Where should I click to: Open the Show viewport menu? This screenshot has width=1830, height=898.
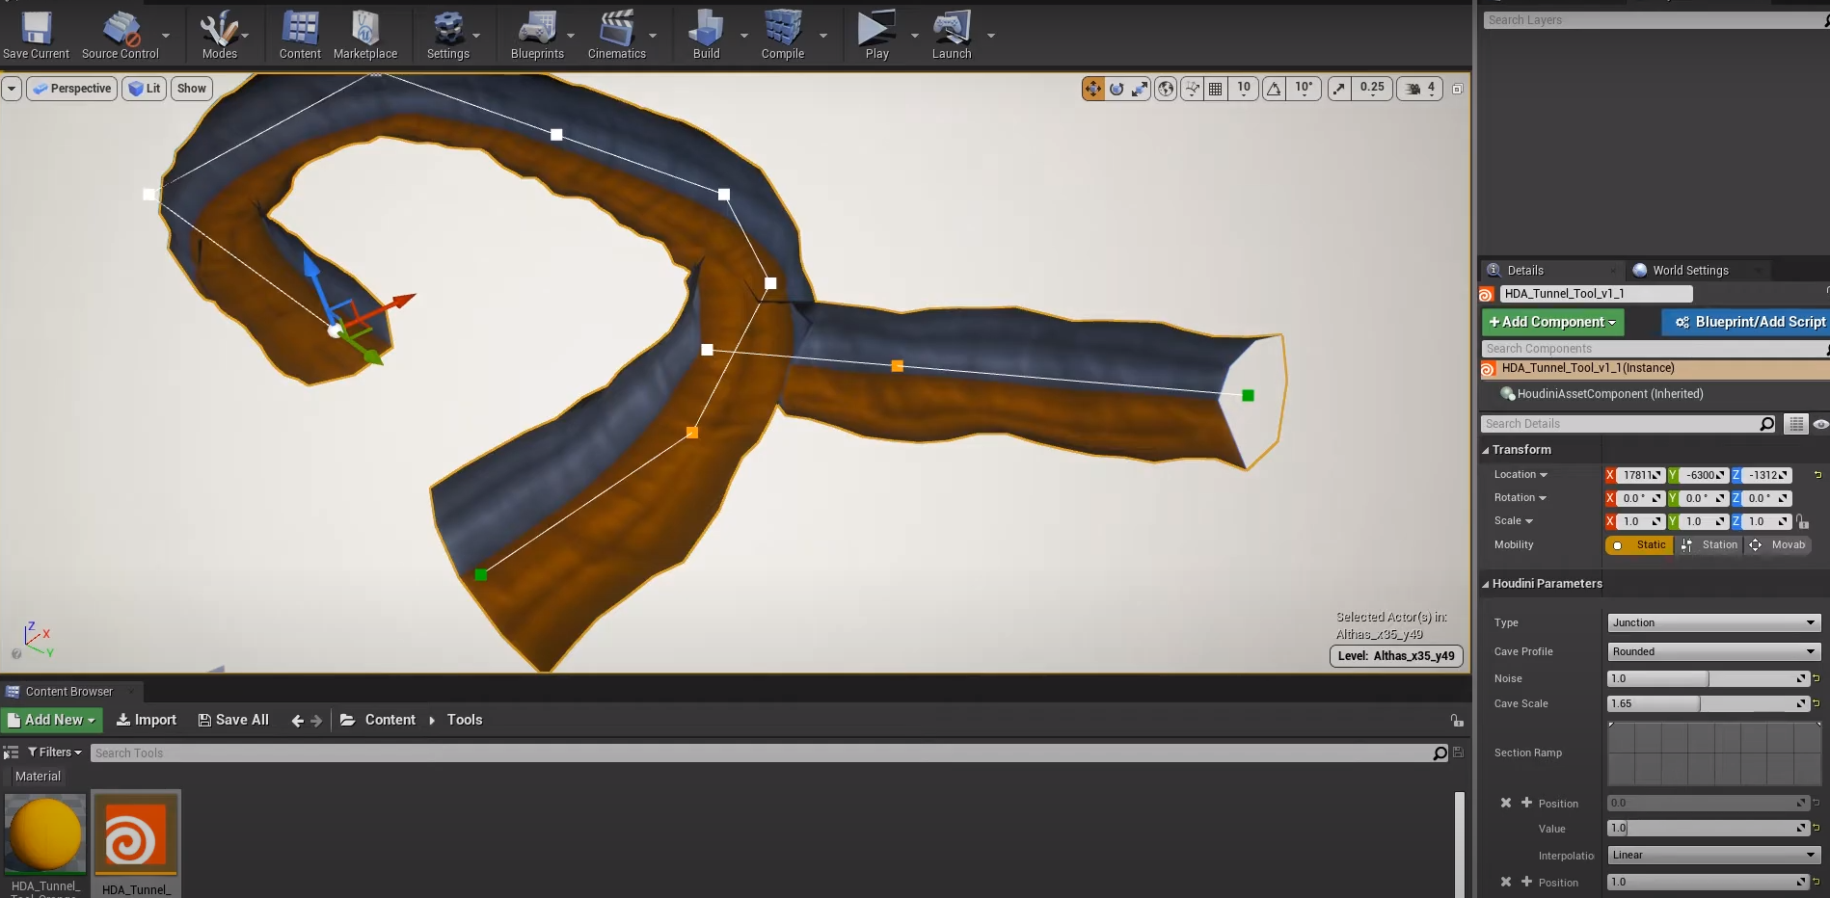coord(191,89)
